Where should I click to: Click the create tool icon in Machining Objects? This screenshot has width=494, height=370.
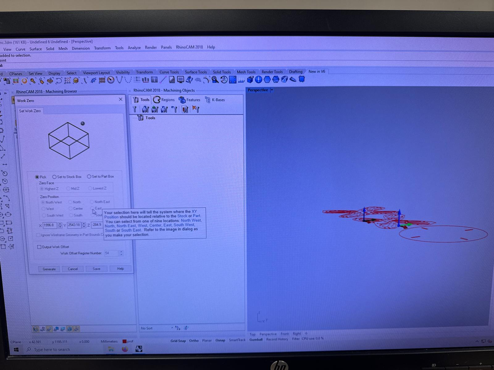tap(135, 109)
